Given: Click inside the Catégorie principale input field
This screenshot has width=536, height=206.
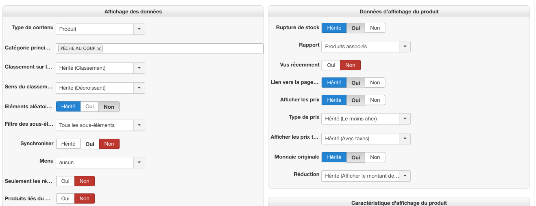Looking at the screenshot, I should point(183,49).
